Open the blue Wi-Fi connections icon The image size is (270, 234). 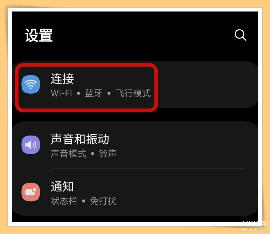pyautogui.click(x=31, y=84)
